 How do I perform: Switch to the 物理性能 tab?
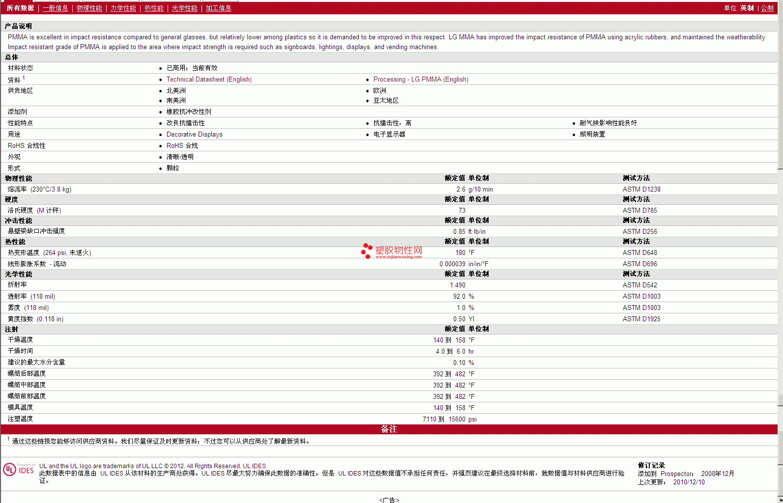(x=89, y=8)
